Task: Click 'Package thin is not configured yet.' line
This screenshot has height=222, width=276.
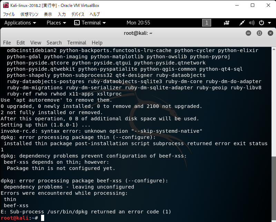Action: tap(61, 168)
